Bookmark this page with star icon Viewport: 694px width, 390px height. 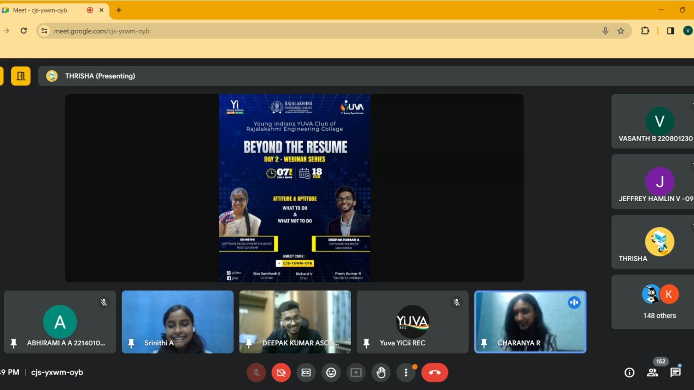621,31
